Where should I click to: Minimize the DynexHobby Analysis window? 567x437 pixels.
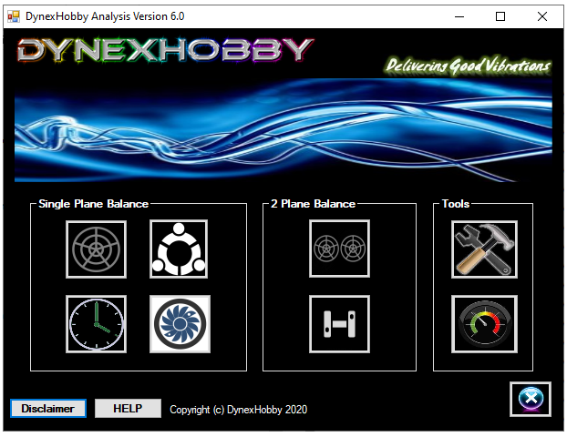click(x=459, y=16)
